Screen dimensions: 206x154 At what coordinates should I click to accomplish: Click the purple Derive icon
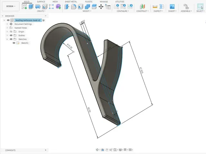tap(58, 6)
